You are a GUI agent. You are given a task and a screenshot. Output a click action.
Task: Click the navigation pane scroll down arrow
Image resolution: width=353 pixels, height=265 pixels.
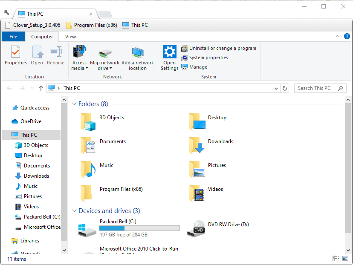(x=64, y=250)
